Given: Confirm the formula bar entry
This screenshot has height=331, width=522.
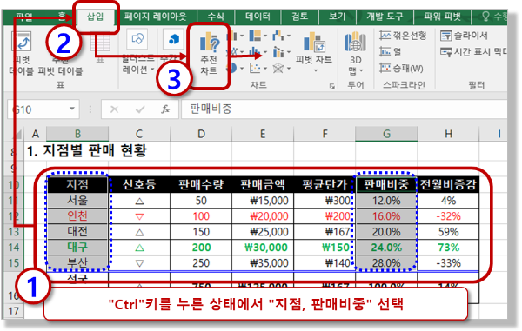Looking at the screenshot, I should pos(140,109).
